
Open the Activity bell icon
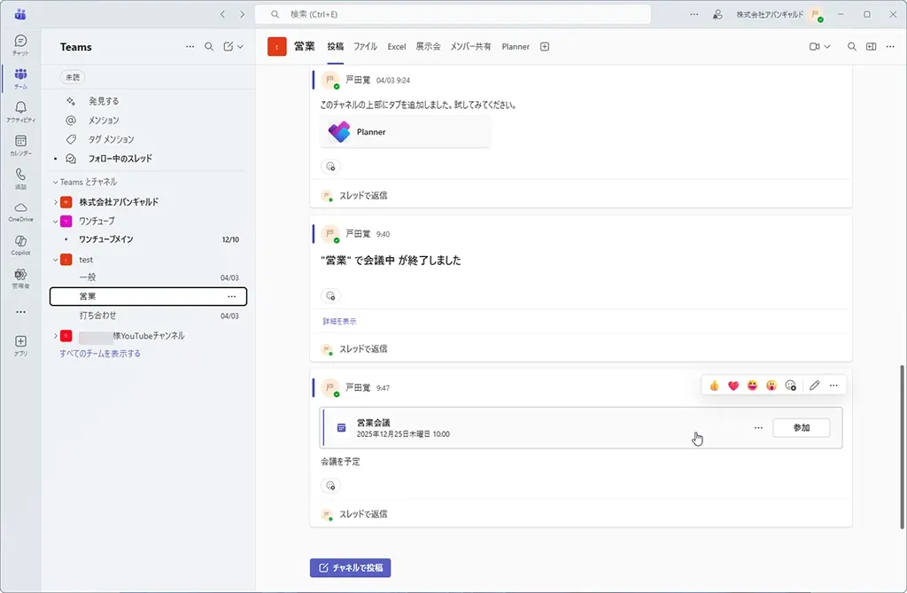point(20,108)
